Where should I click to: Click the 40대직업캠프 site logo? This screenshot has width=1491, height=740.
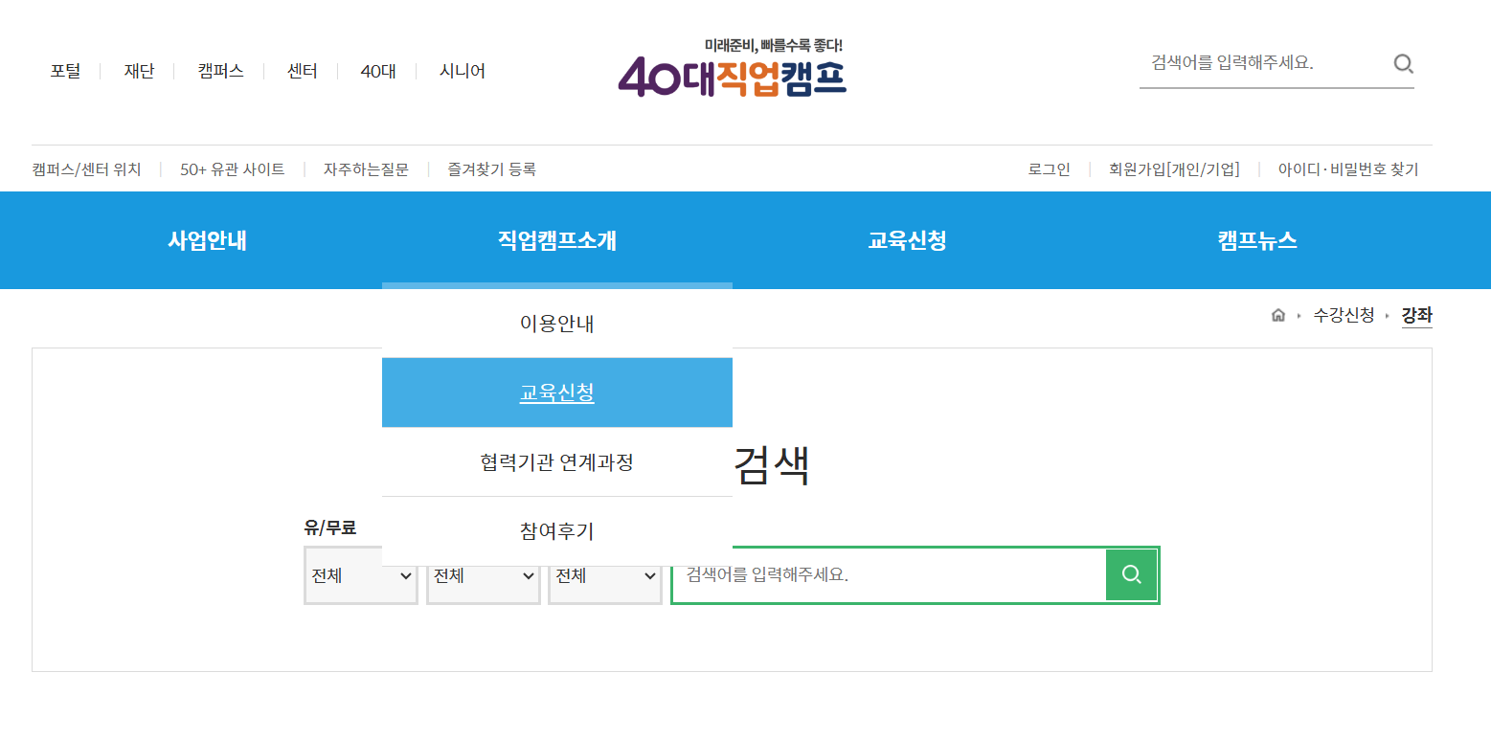733,69
